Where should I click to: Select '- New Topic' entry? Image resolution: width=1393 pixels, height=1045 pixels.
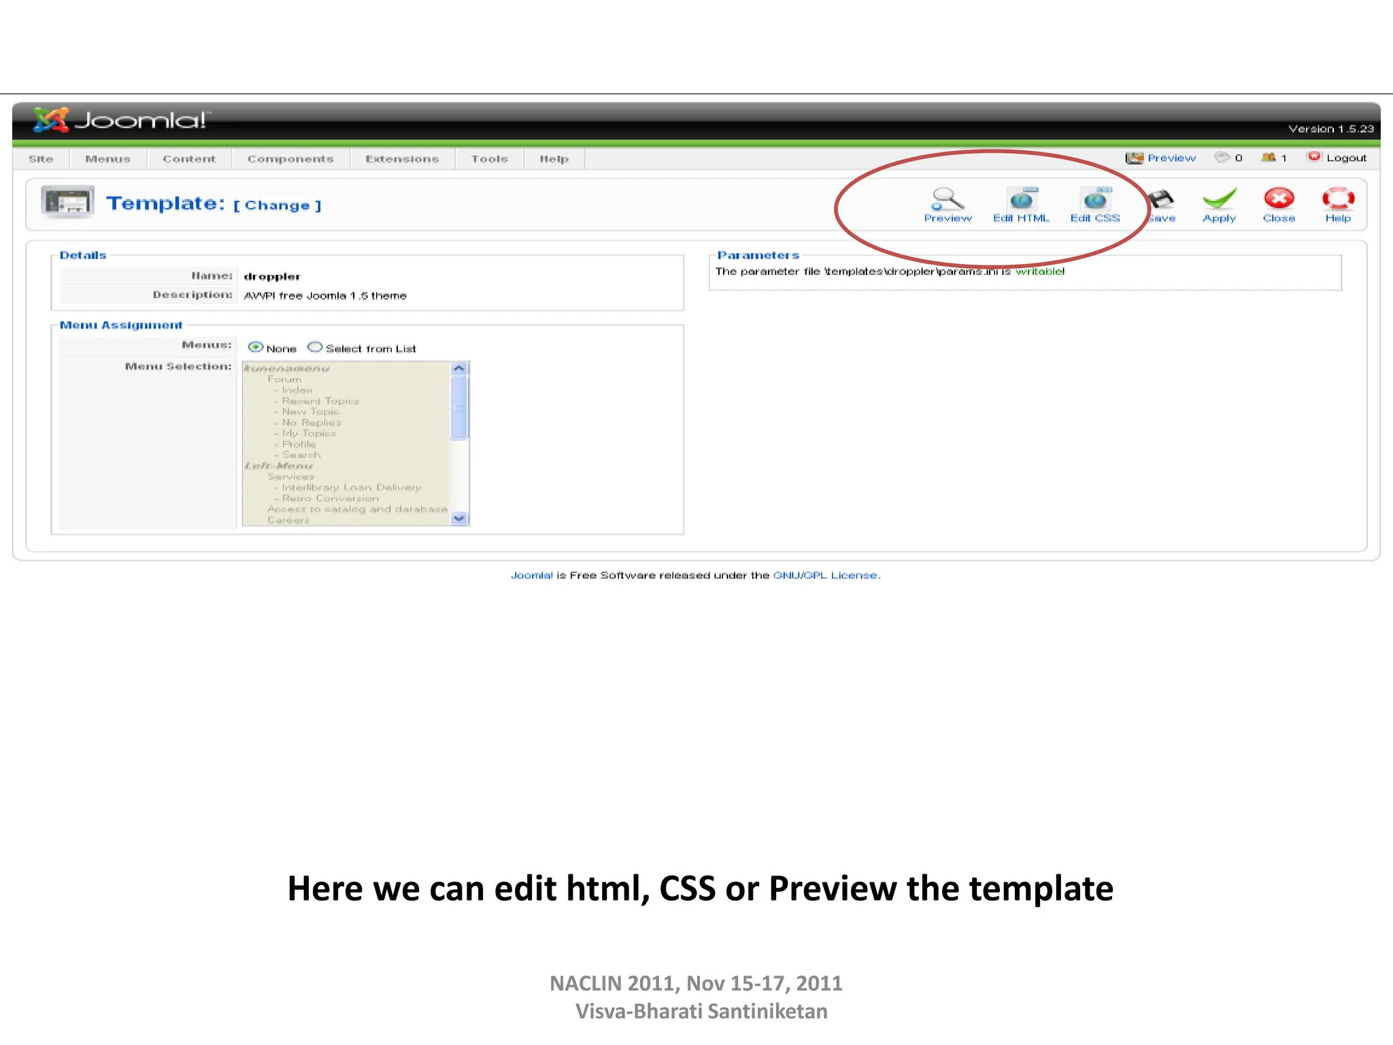coord(306,412)
